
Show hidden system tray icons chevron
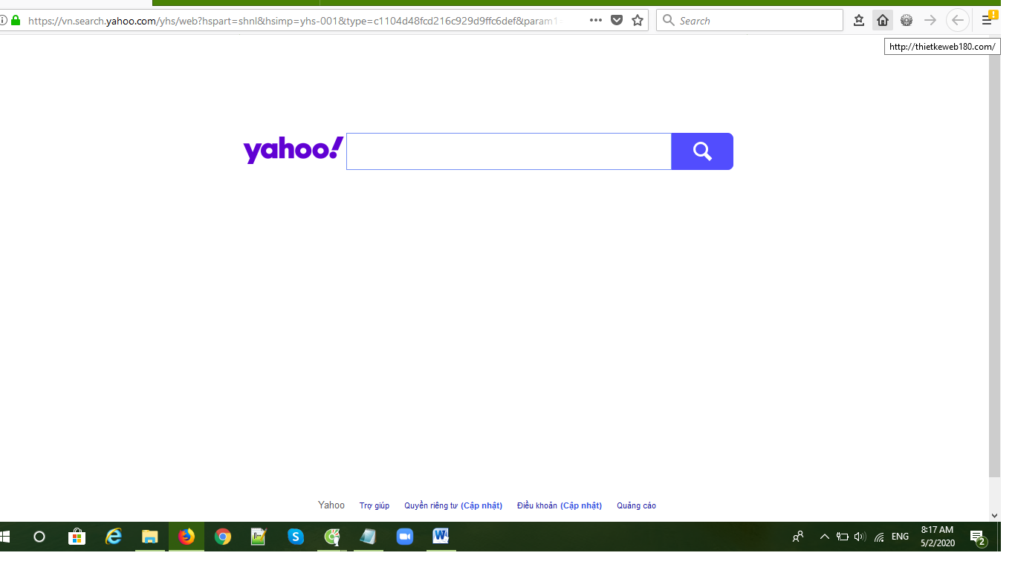[824, 537]
